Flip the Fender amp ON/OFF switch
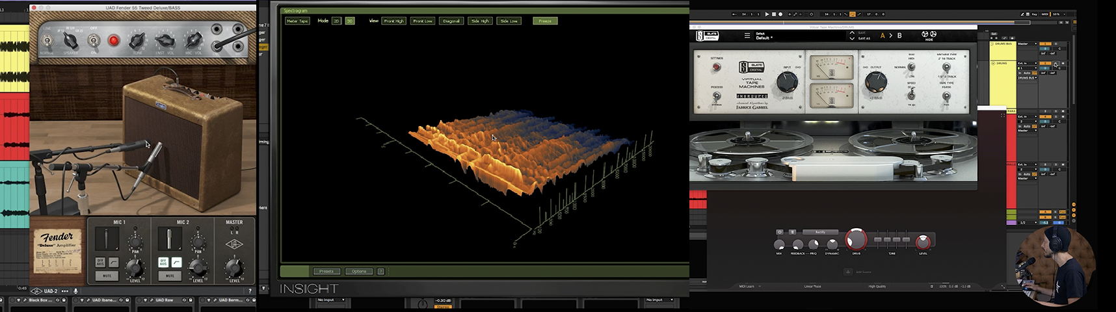The width and height of the screenshot is (1116, 312). 94,41
